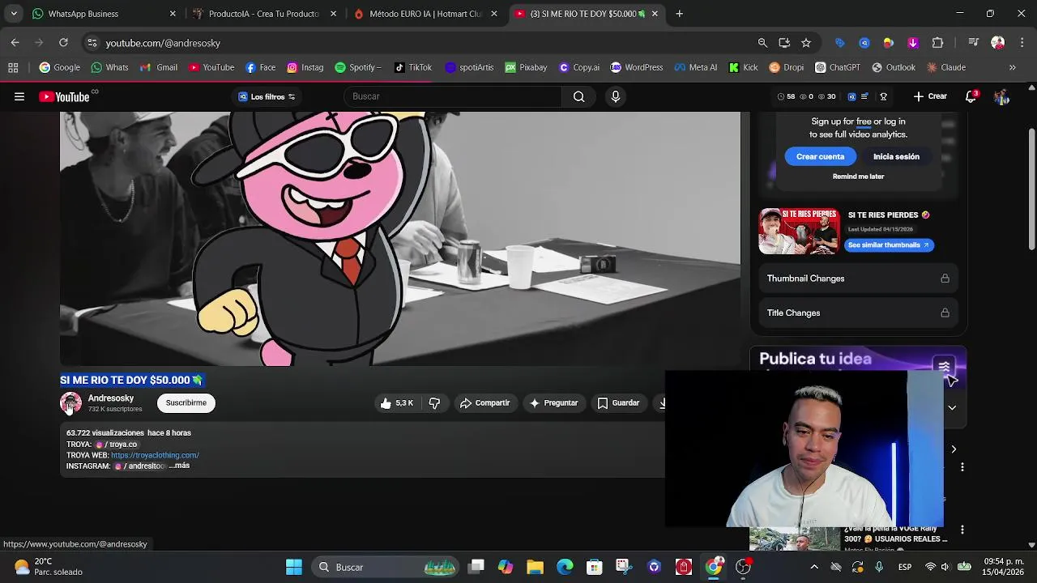Open the Andresosky channel name
This screenshot has width=1037, height=583.
(111, 398)
